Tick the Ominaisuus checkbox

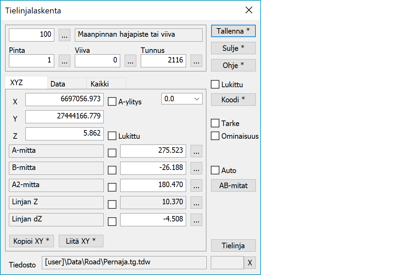(215, 136)
